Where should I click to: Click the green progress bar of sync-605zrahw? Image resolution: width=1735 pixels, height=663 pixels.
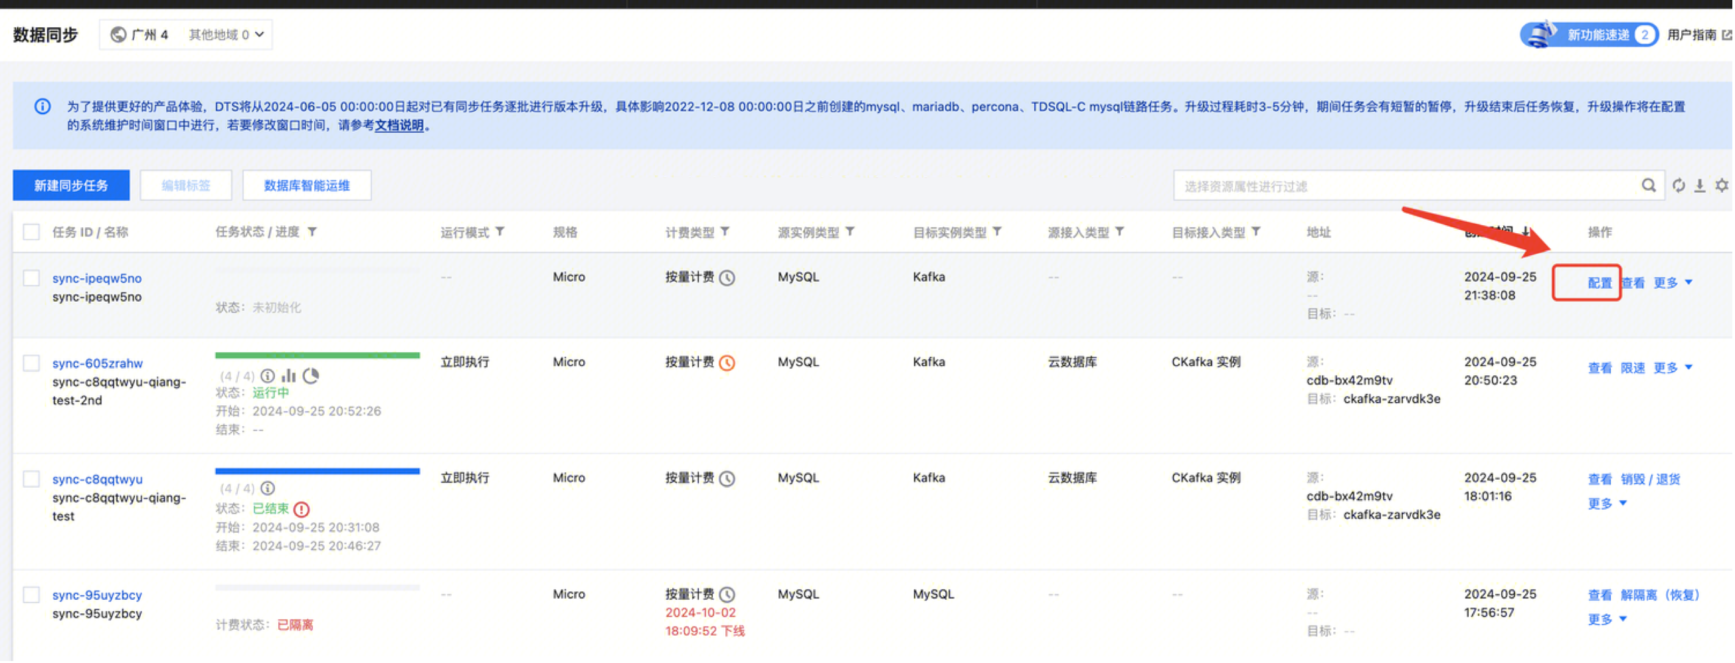pyautogui.click(x=318, y=355)
